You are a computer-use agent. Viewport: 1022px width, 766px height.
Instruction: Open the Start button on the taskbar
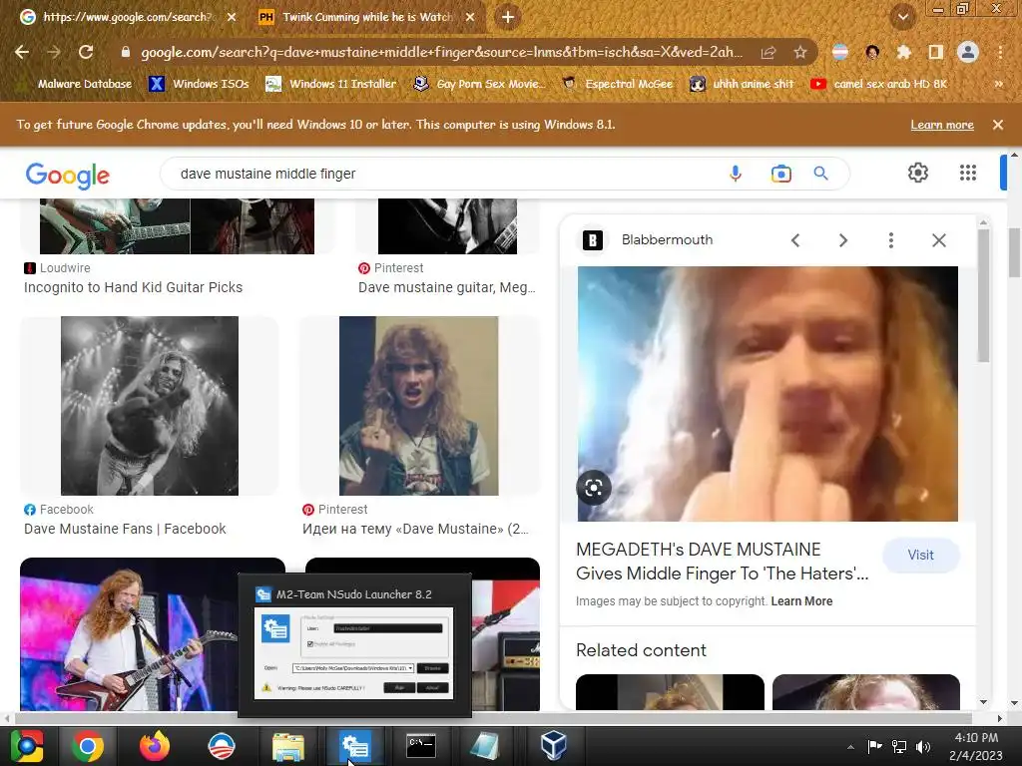27,746
